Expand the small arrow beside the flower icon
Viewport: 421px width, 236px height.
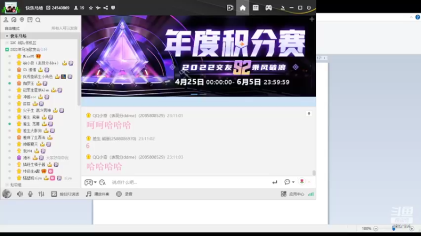(x=309, y=182)
